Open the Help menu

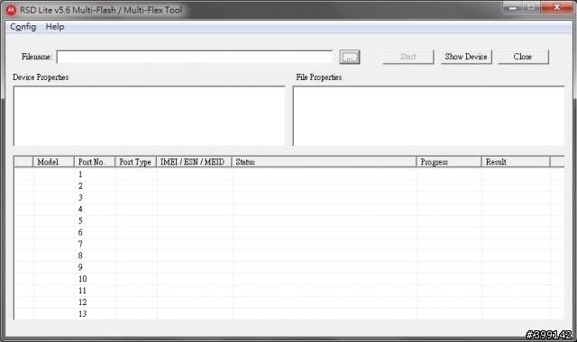coord(55,27)
